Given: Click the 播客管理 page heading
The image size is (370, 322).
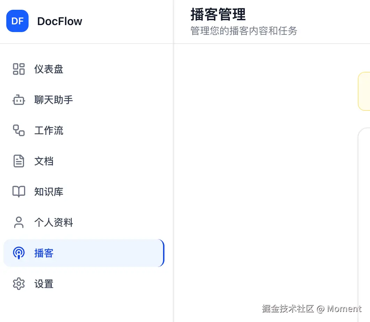Looking at the screenshot, I should point(218,15).
